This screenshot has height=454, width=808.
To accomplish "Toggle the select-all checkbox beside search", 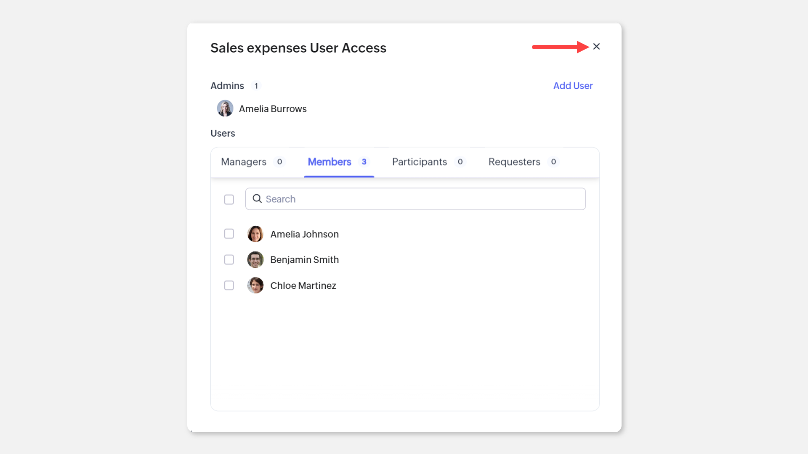I will click(x=229, y=199).
